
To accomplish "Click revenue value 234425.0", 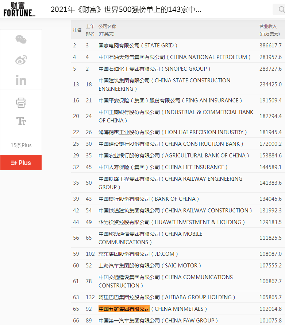I will tap(270, 85).
